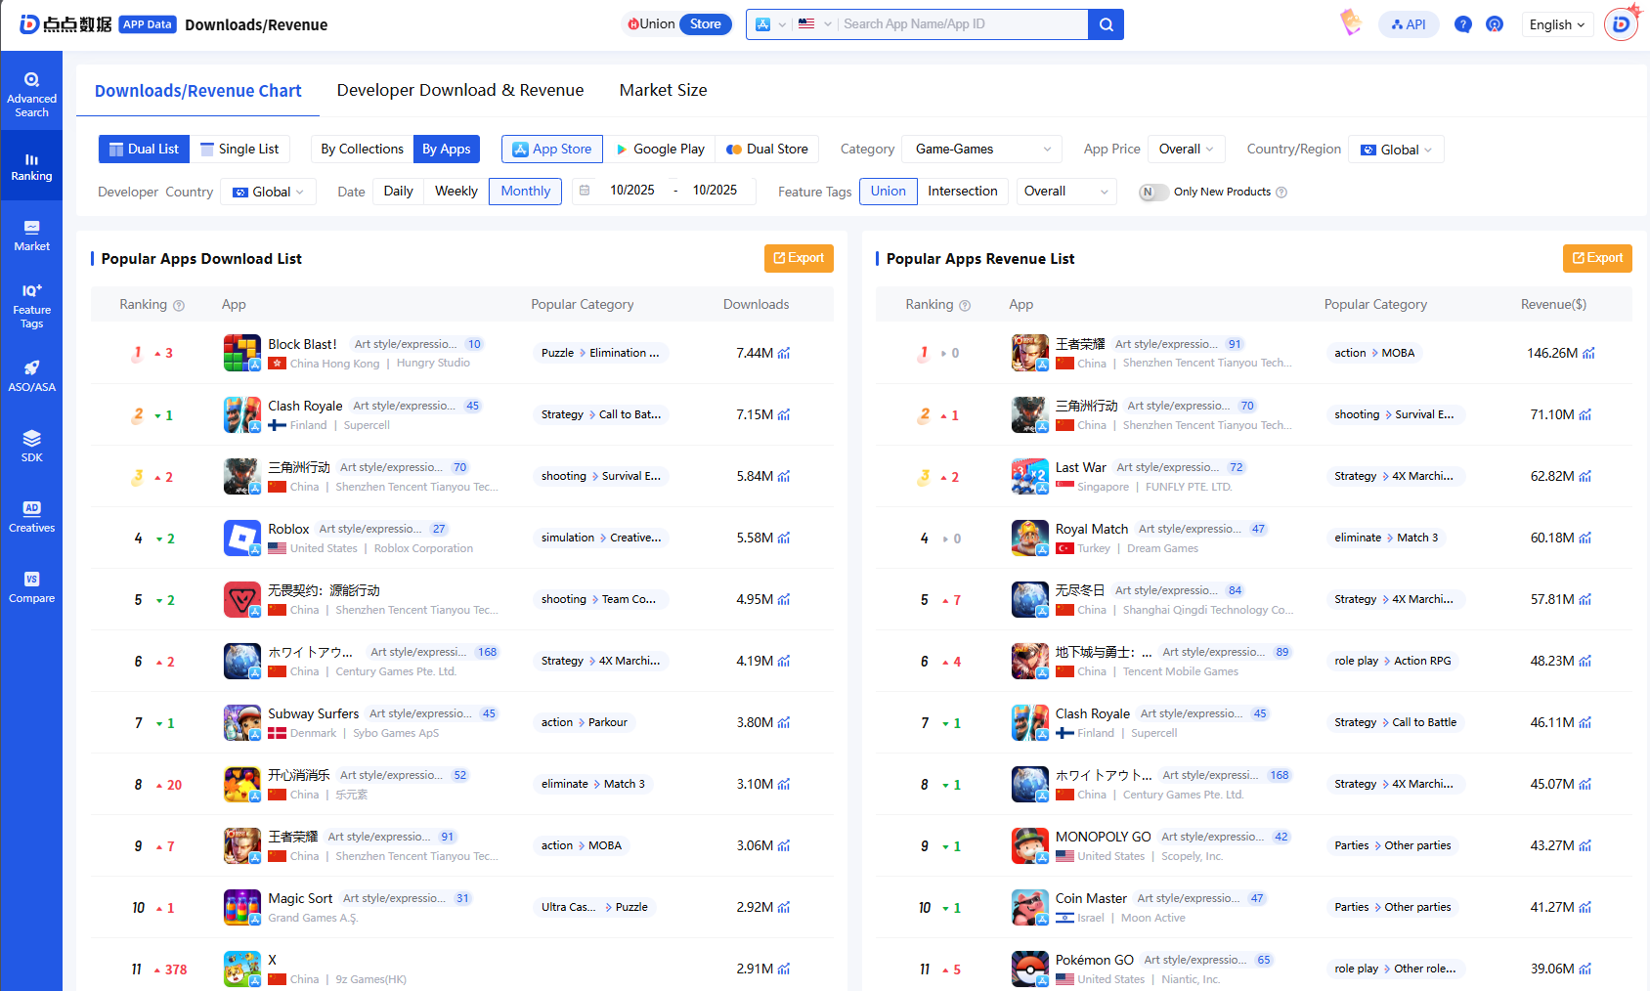
Task: Switch to Downloads/Revenue Chart tab
Action: (x=197, y=91)
